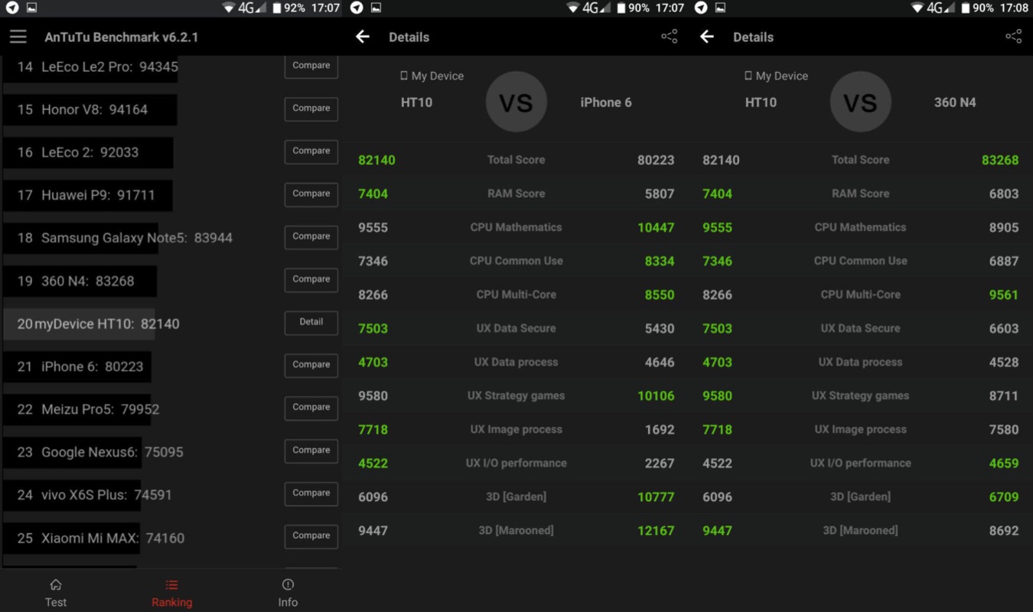Tap the battery icon showing 92%
The image size is (1033, 612).
(x=277, y=8)
